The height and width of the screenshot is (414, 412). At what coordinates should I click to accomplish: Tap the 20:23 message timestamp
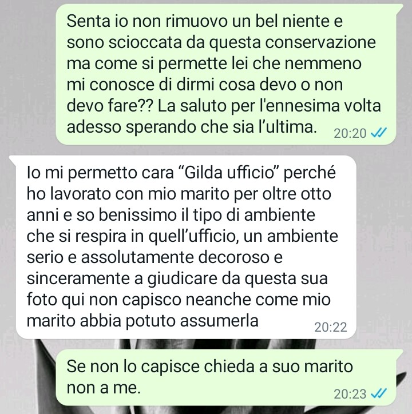pyautogui.click(x=350, y=395)
